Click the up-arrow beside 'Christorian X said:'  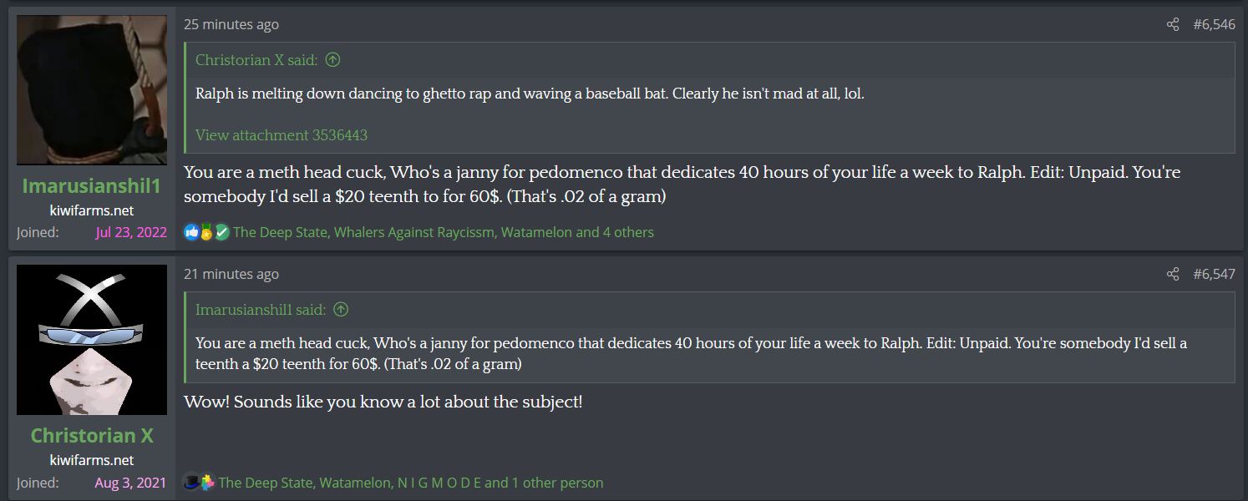pyautogui.click(x=332, y=59)
